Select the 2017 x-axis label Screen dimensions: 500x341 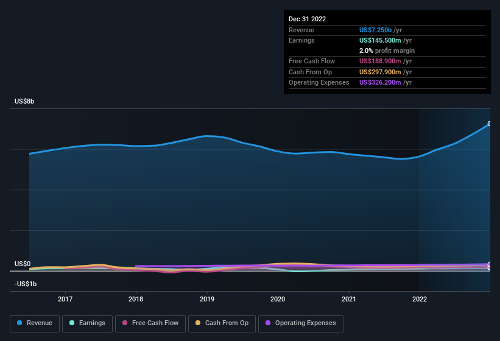click(x=65, y=299)
